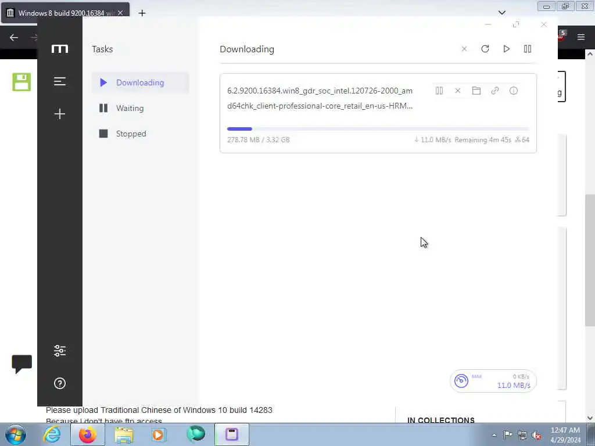
Task: Delete selected tasks using header X icon
Action: (464, 49)
